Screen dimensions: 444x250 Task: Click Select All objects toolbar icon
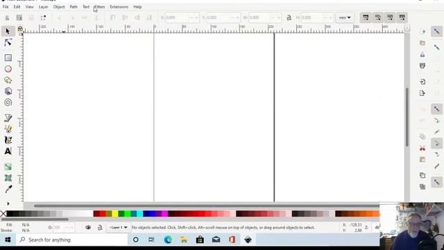7,17
